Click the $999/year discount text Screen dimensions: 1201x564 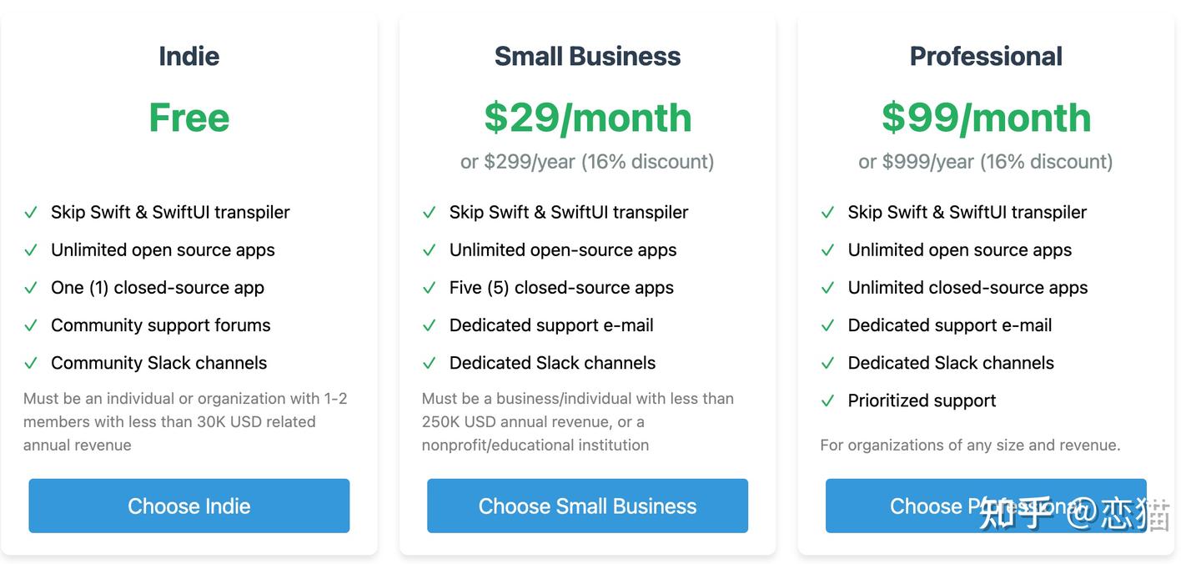click(x=986, y=161)
